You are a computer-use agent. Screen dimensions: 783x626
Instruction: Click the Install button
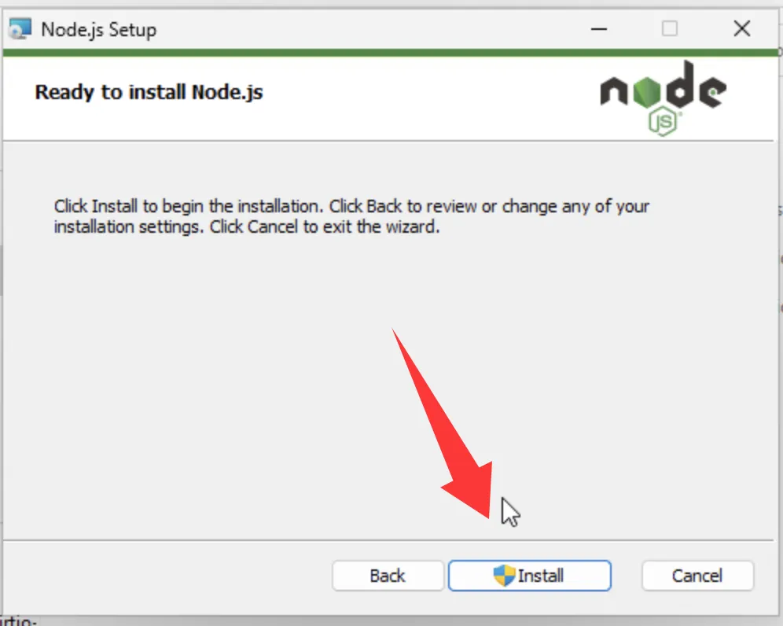529,576
